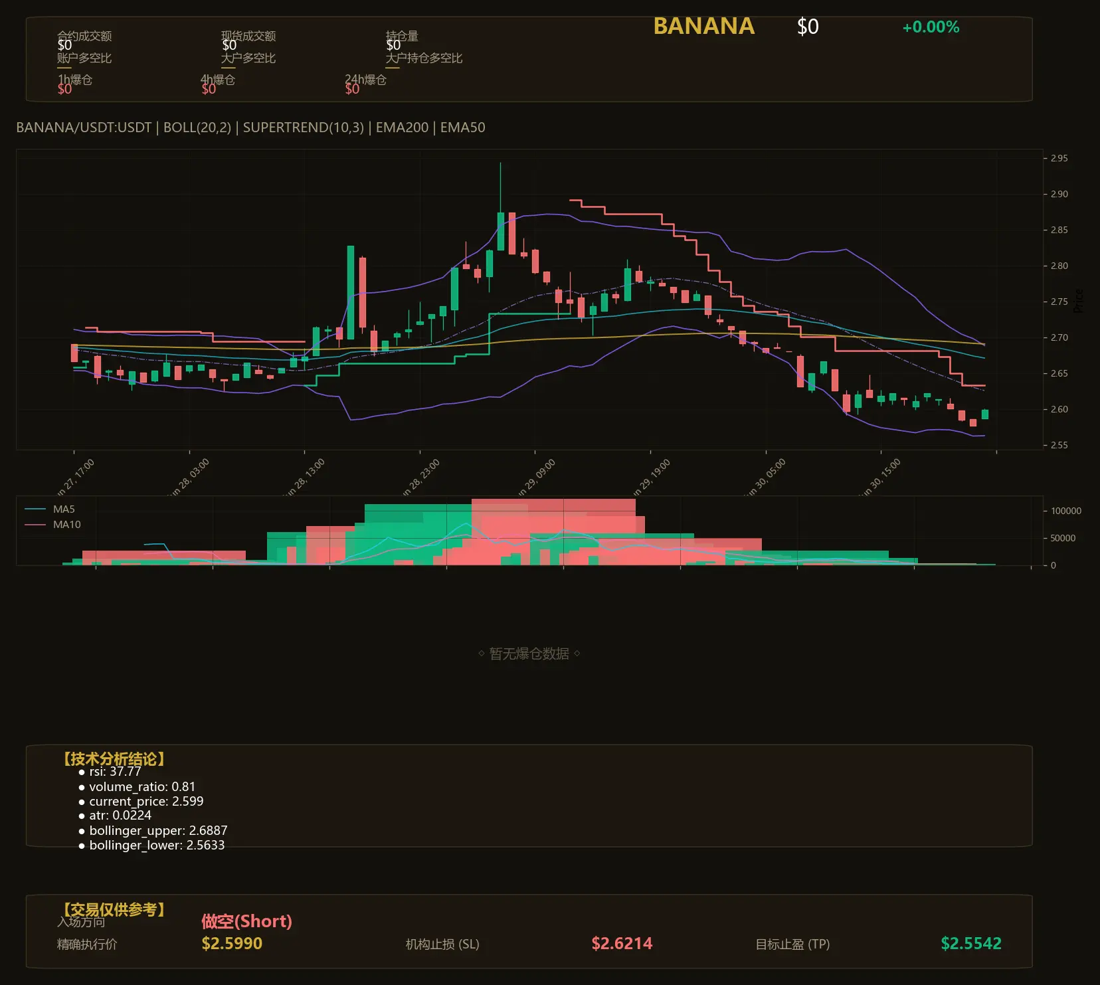
Task: Click the 大户持仓多空比 label
Action: pos(424,58)
